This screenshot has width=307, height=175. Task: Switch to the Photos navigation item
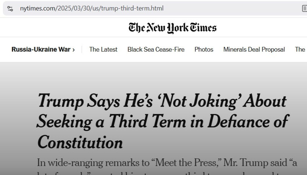pos(204,50)
